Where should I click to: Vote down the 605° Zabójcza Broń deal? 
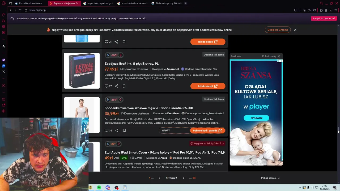[108, 55]
